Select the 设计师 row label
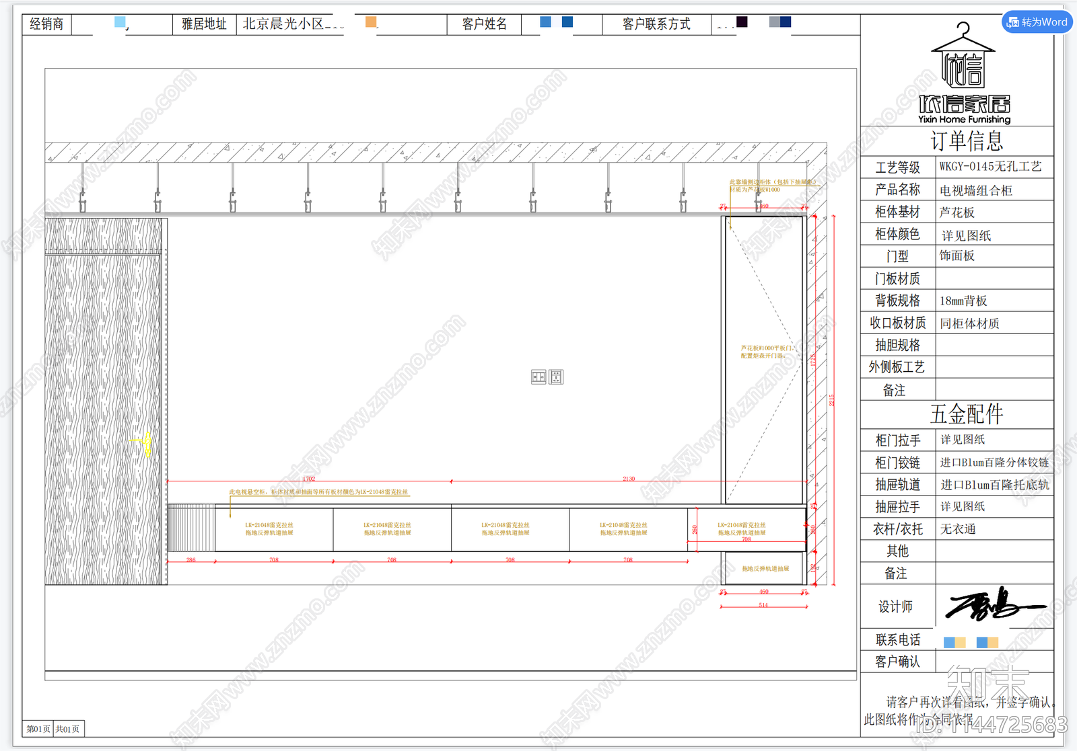Screen dimensions: 1077x751 click(895, 606)
